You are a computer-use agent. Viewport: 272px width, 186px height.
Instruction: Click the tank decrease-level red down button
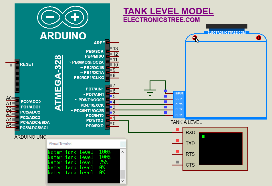pos(259,38)
